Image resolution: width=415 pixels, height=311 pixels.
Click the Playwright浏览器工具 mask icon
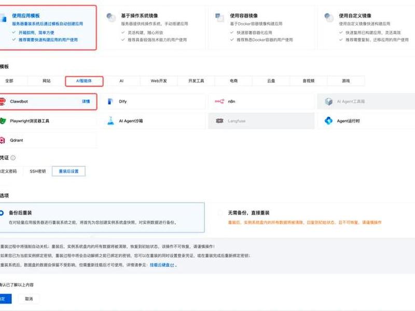(x=3, y=121)
